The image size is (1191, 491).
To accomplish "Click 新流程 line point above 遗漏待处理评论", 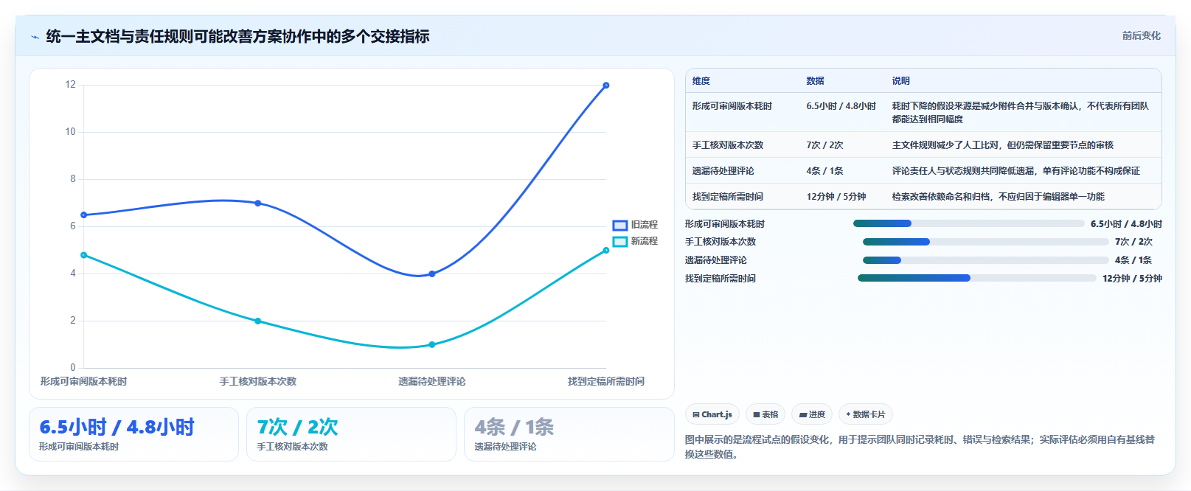I will 432,344.
